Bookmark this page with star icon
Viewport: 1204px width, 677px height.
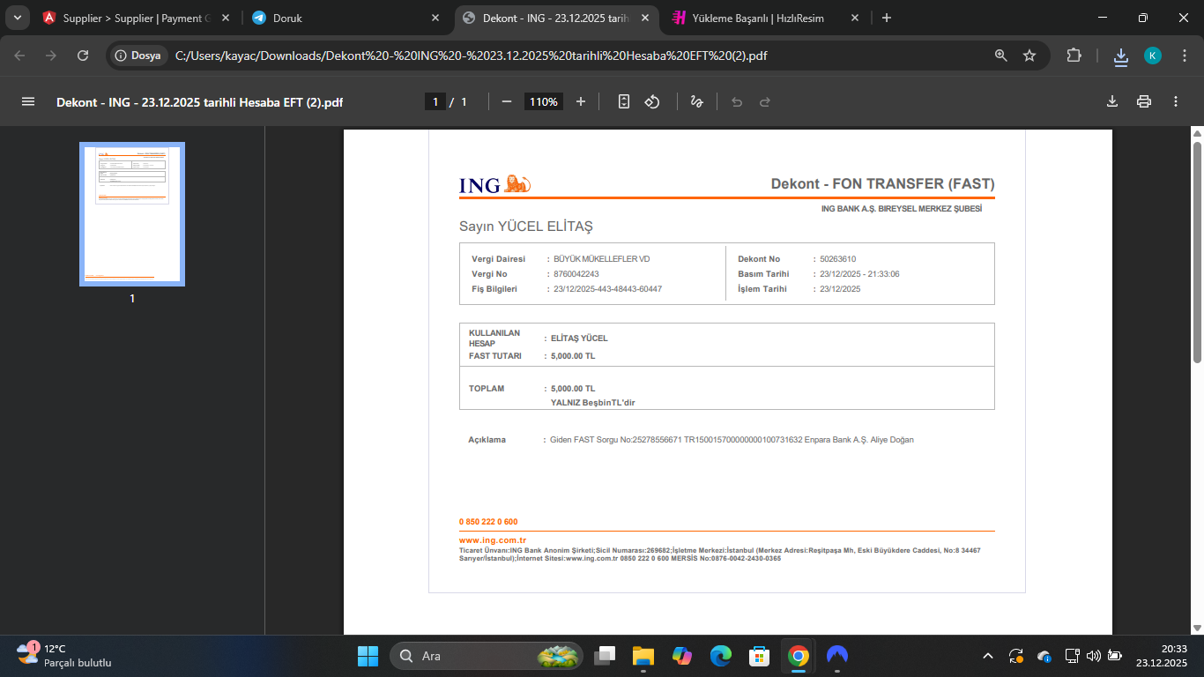pos(1029,56)
